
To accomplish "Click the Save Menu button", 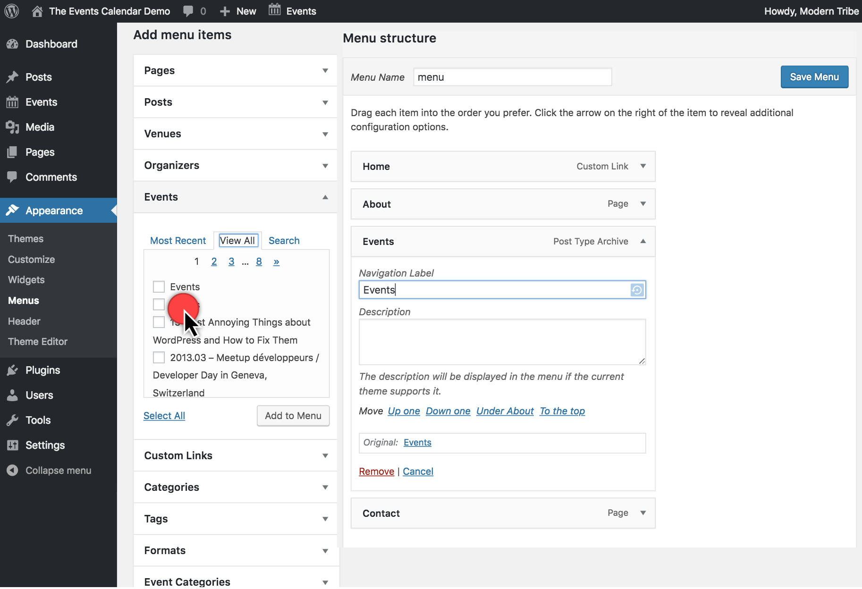I will [x=814, y=77].
